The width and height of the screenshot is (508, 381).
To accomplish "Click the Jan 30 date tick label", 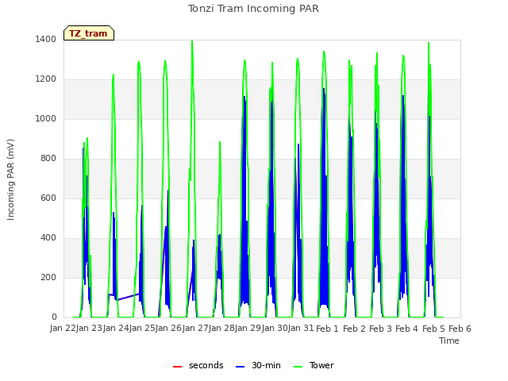I will (x=275, y=329).
